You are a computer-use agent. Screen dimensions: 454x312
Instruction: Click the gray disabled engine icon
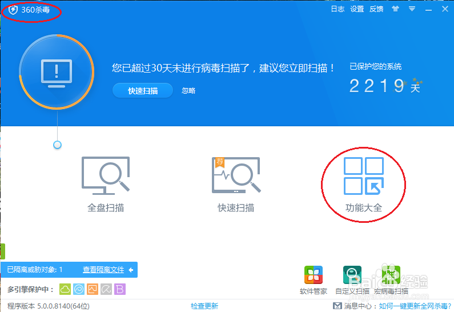[x=106, y=289]
